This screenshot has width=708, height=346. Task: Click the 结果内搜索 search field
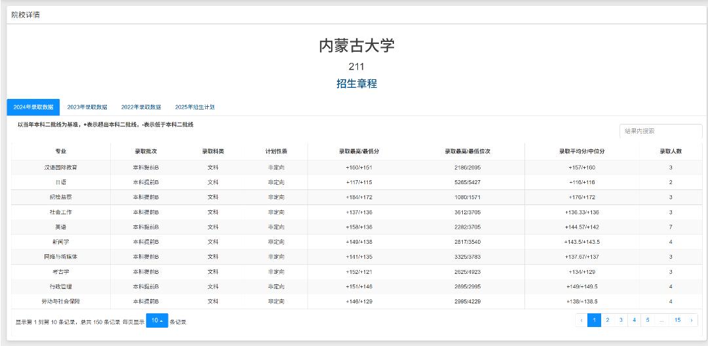coord(660,131)
